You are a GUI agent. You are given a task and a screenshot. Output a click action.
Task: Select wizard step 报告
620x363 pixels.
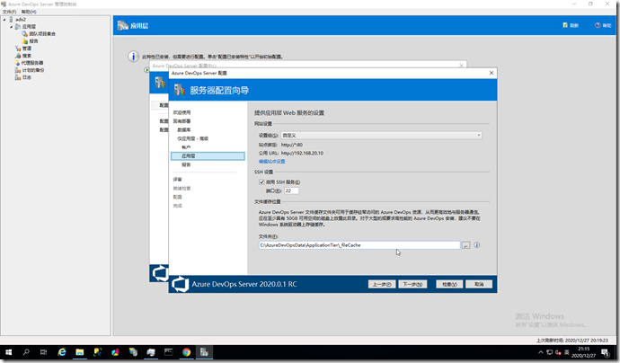point(186,164)
